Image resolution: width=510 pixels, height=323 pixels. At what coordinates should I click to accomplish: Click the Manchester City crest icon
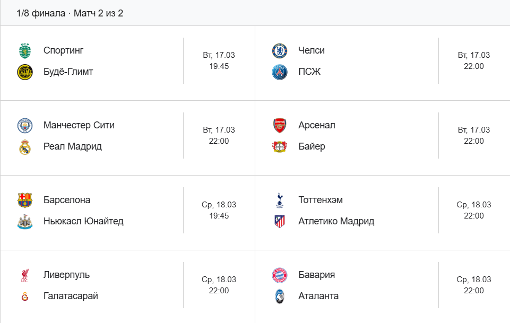point(25,126)
